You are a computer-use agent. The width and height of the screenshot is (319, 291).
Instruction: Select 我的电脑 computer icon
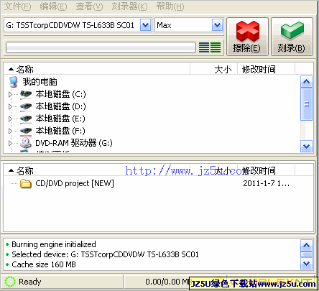14,82
